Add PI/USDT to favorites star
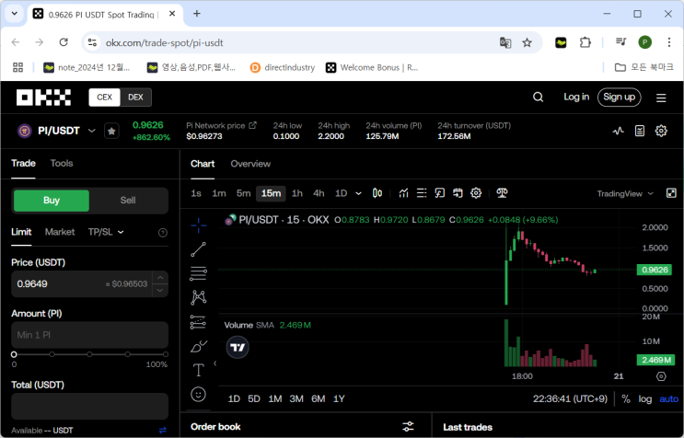The width and height of the screenshot is (684, 438). tap(111, 131)
